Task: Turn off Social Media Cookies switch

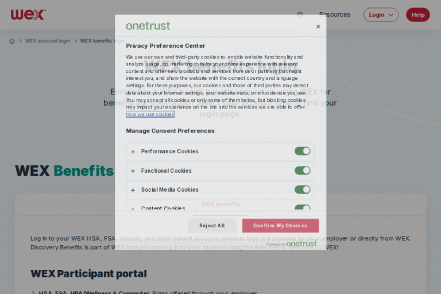Action: point(303,189)
